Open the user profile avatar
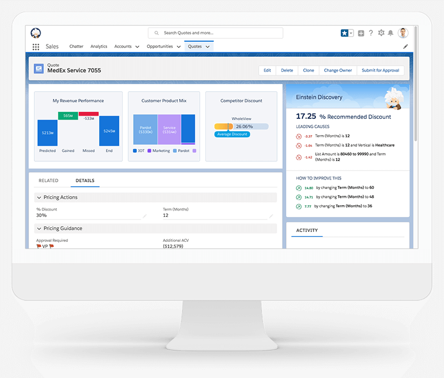 [x=403, y=33]
